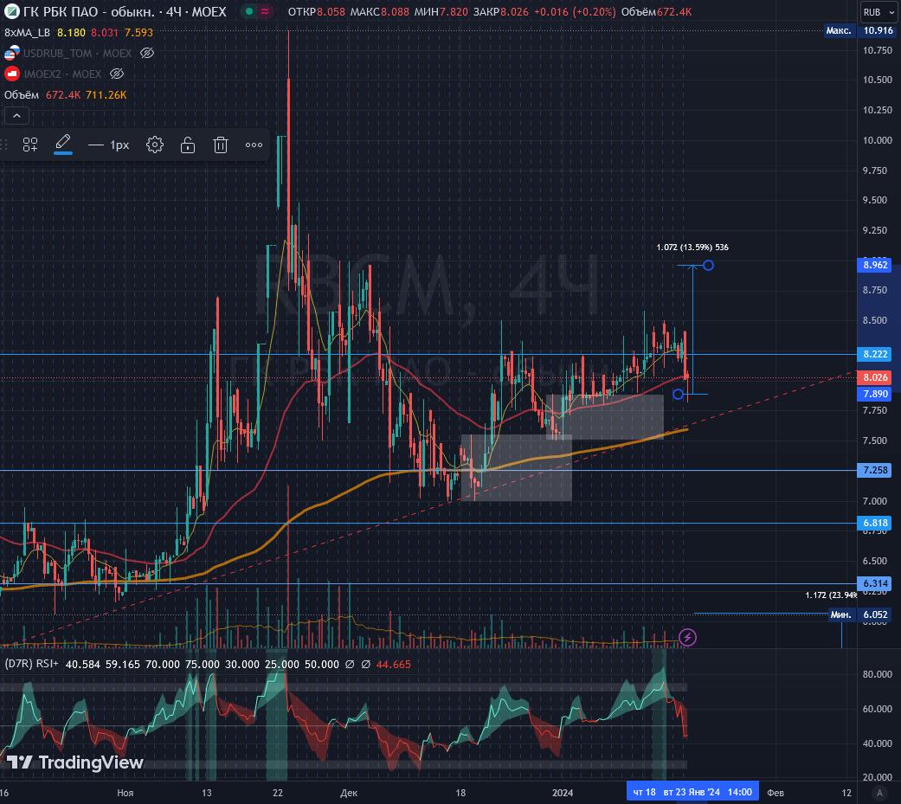Collapse the indicator legend chevron
901x804 pixels.
click(16, 116)
